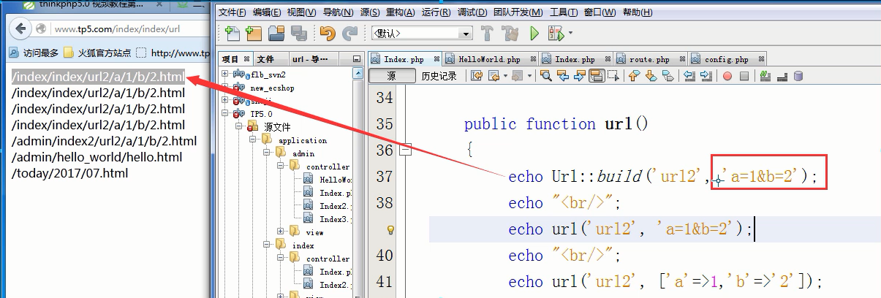Viewport: 881px width, 298px height.
Task: Collapse the url function fold at line 36
Action: tap(406, 150)
